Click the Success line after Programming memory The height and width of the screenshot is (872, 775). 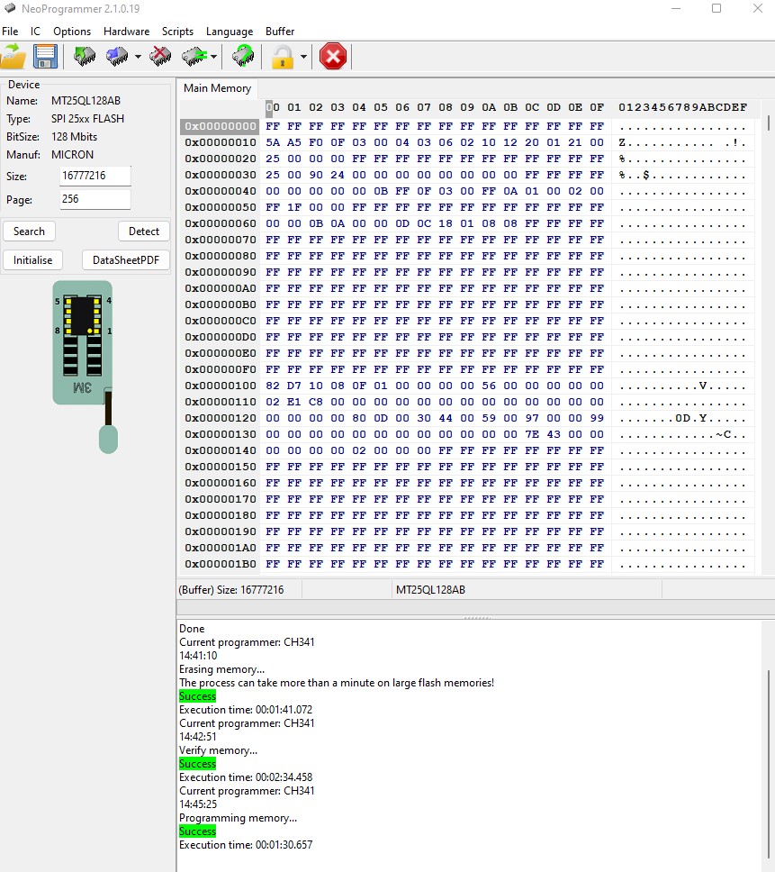[197, 831]
